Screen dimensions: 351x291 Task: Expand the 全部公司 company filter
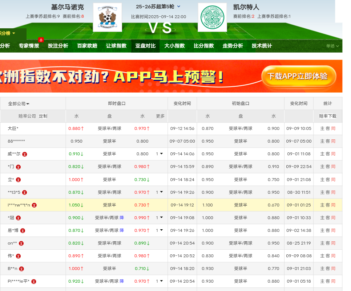click(19, 104)
